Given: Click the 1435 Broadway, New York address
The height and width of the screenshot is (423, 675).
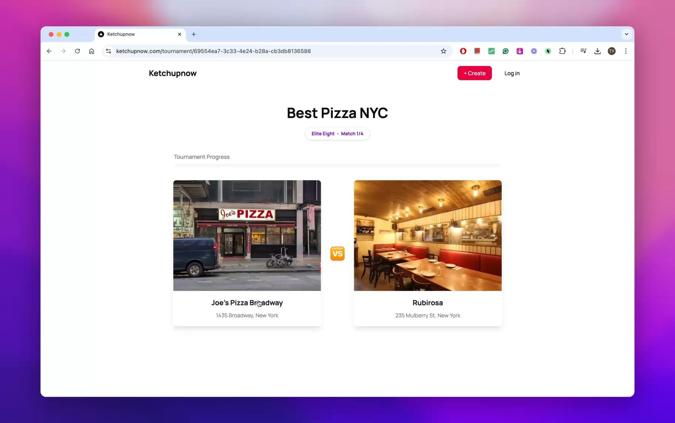Looking at the screenshot, I should (x=247, y=315).
